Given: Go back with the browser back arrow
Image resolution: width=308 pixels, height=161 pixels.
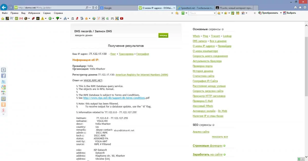Looking at the screenshot, I should click(4, 7).
